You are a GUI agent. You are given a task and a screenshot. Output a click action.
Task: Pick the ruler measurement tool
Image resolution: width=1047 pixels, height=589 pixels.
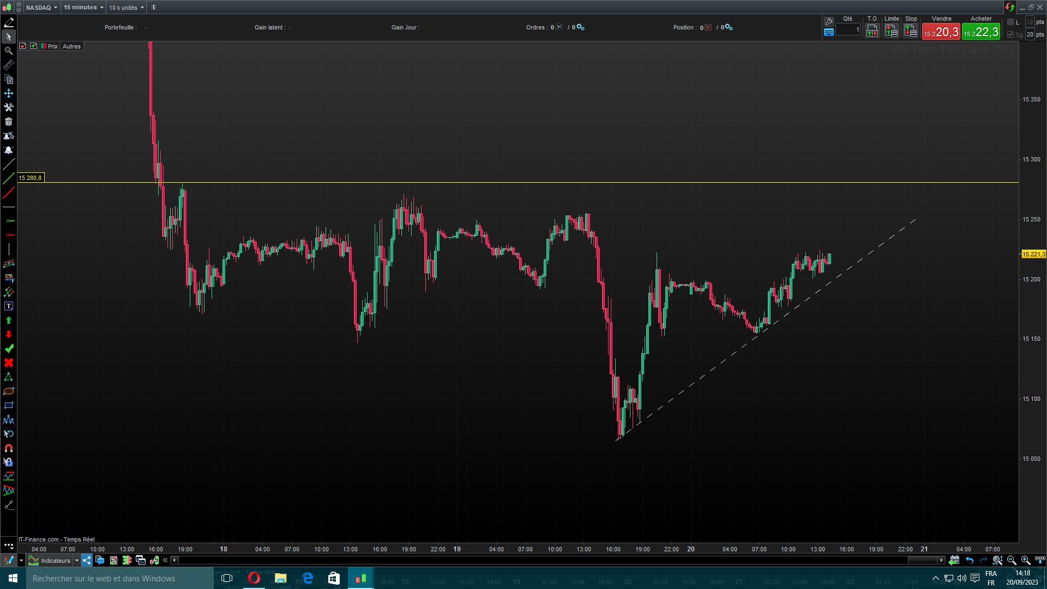pyautogui.click(x=9, y=65)
